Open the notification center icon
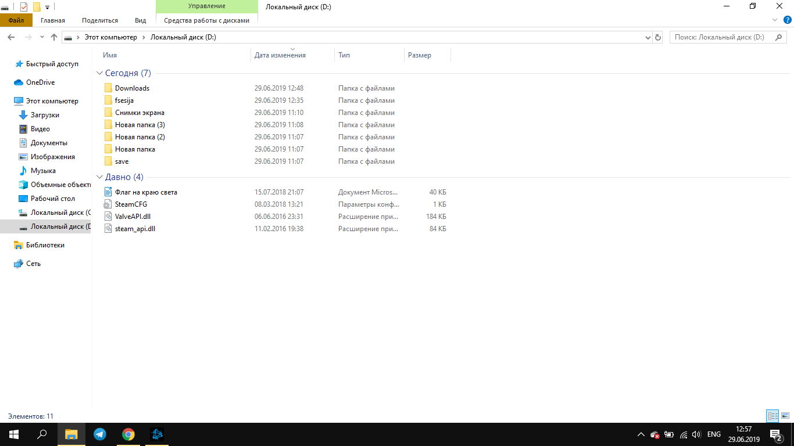Image resolution: width=794 pixels, height=446 pixels. (x=775, y=434)
